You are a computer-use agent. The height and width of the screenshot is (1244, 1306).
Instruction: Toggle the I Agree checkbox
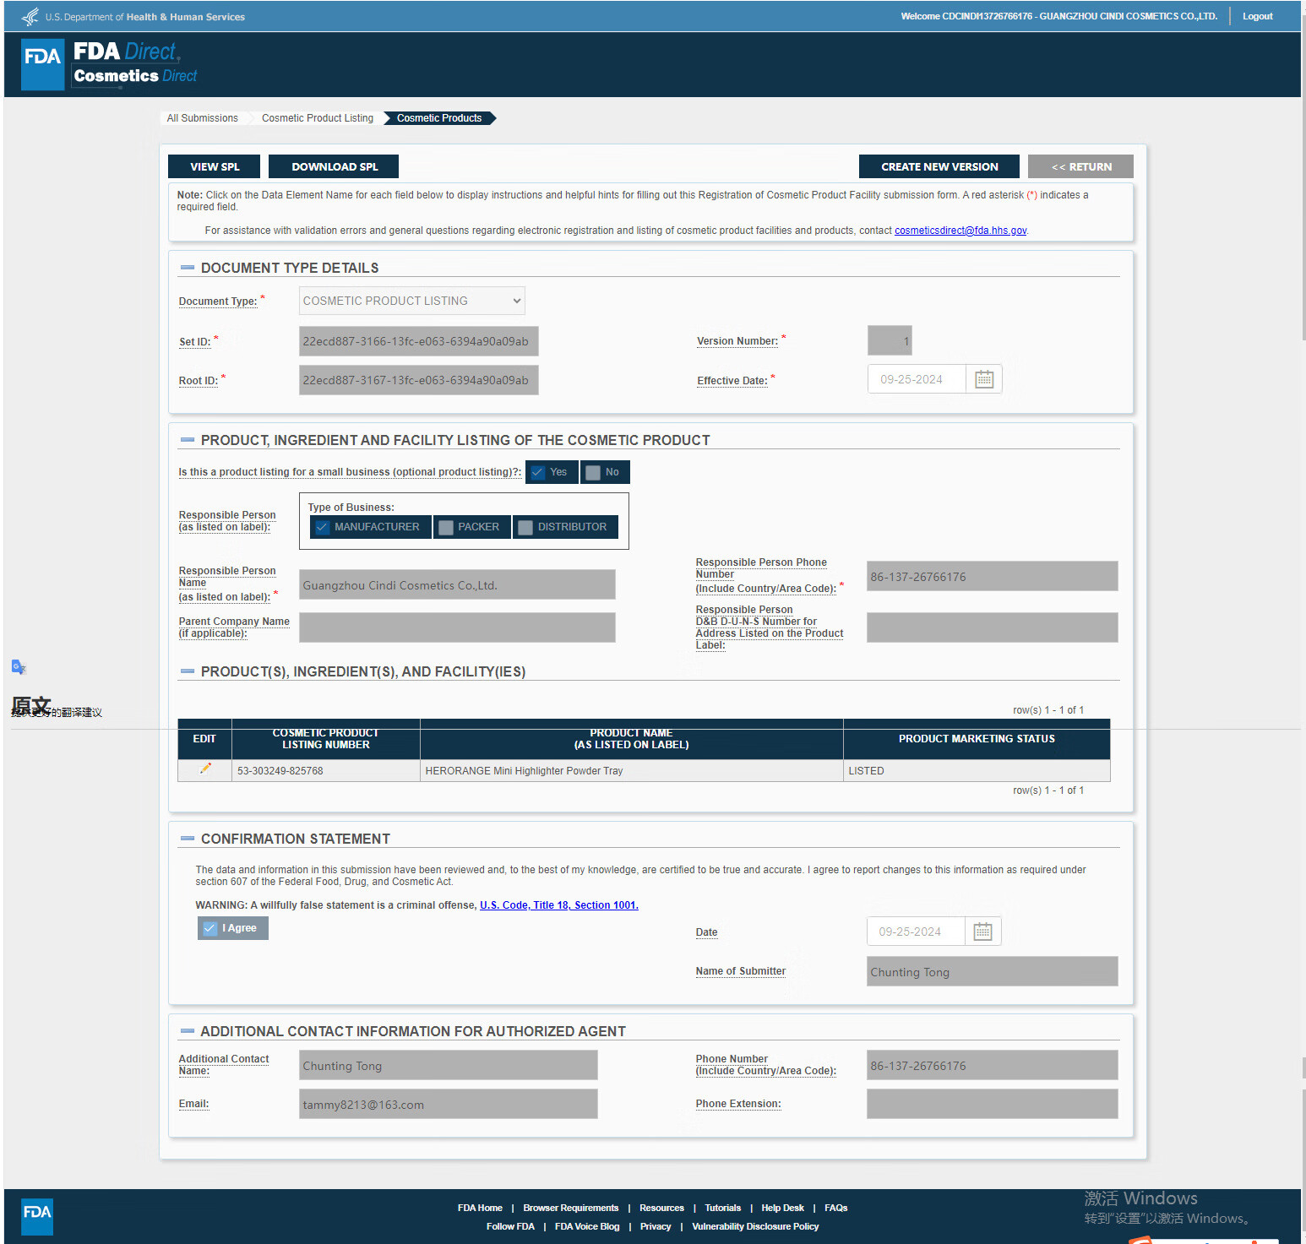click(210, 928)
